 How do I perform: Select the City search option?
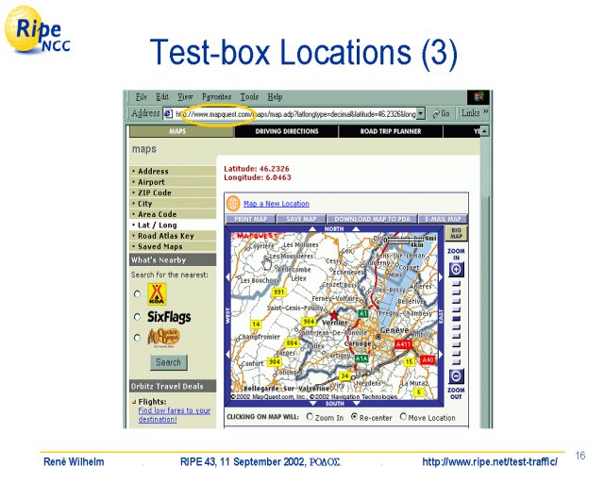(x=173, y=204)
